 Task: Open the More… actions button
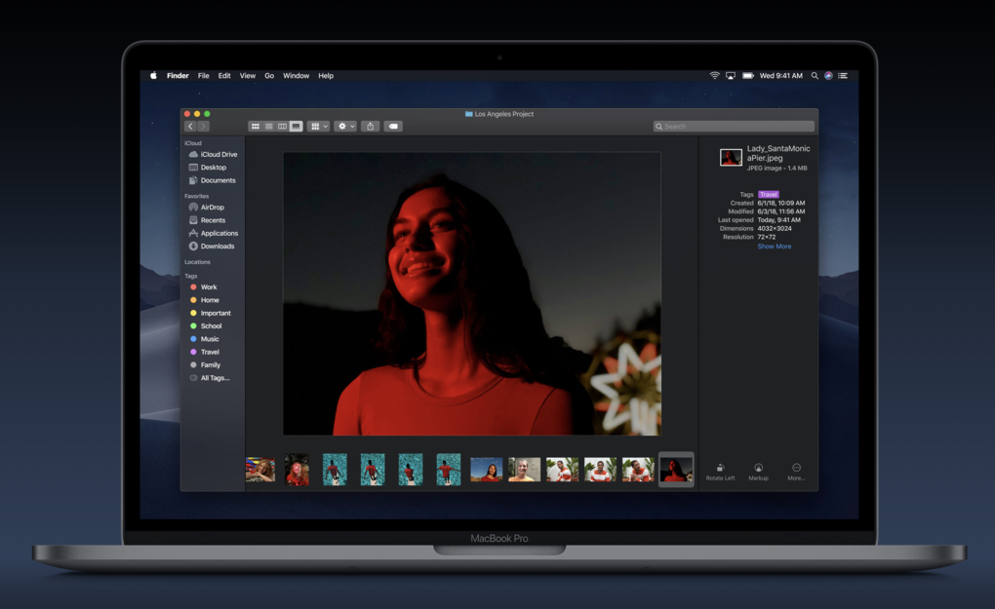pyautogui.click(x=796, y=473)
